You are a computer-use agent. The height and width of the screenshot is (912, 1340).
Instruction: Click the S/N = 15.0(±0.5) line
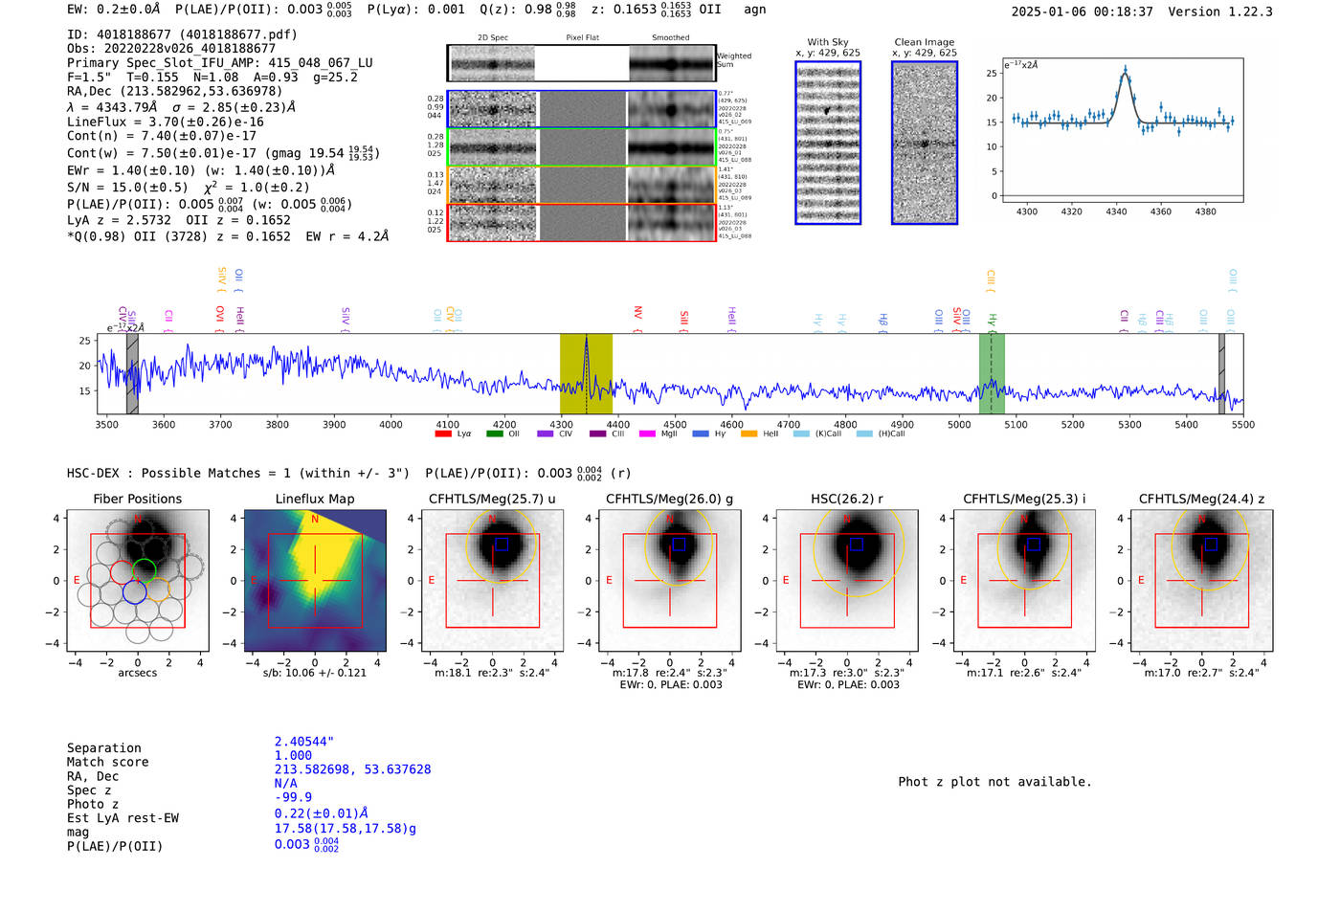point(189,188)
